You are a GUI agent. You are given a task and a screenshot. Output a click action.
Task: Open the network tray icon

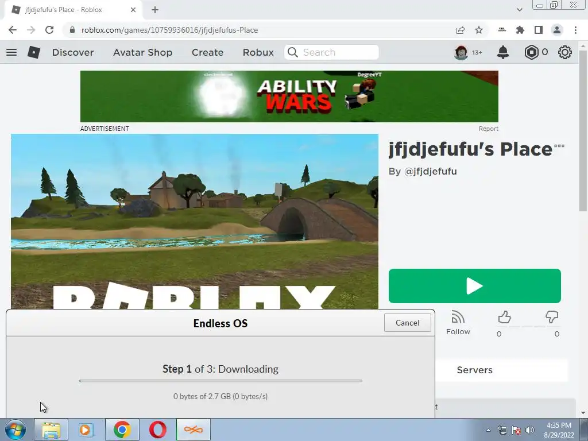[502, 430]
